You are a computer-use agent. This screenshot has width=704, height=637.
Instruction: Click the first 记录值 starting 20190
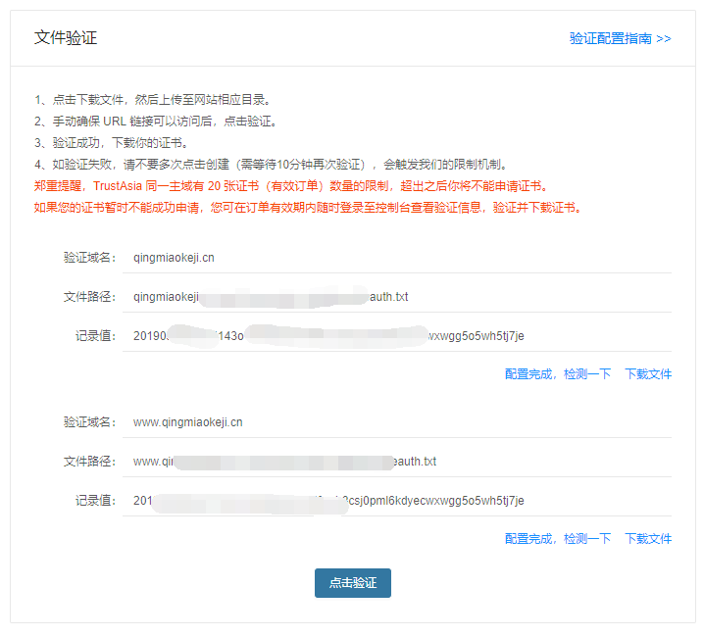click(x=328, y=336)
